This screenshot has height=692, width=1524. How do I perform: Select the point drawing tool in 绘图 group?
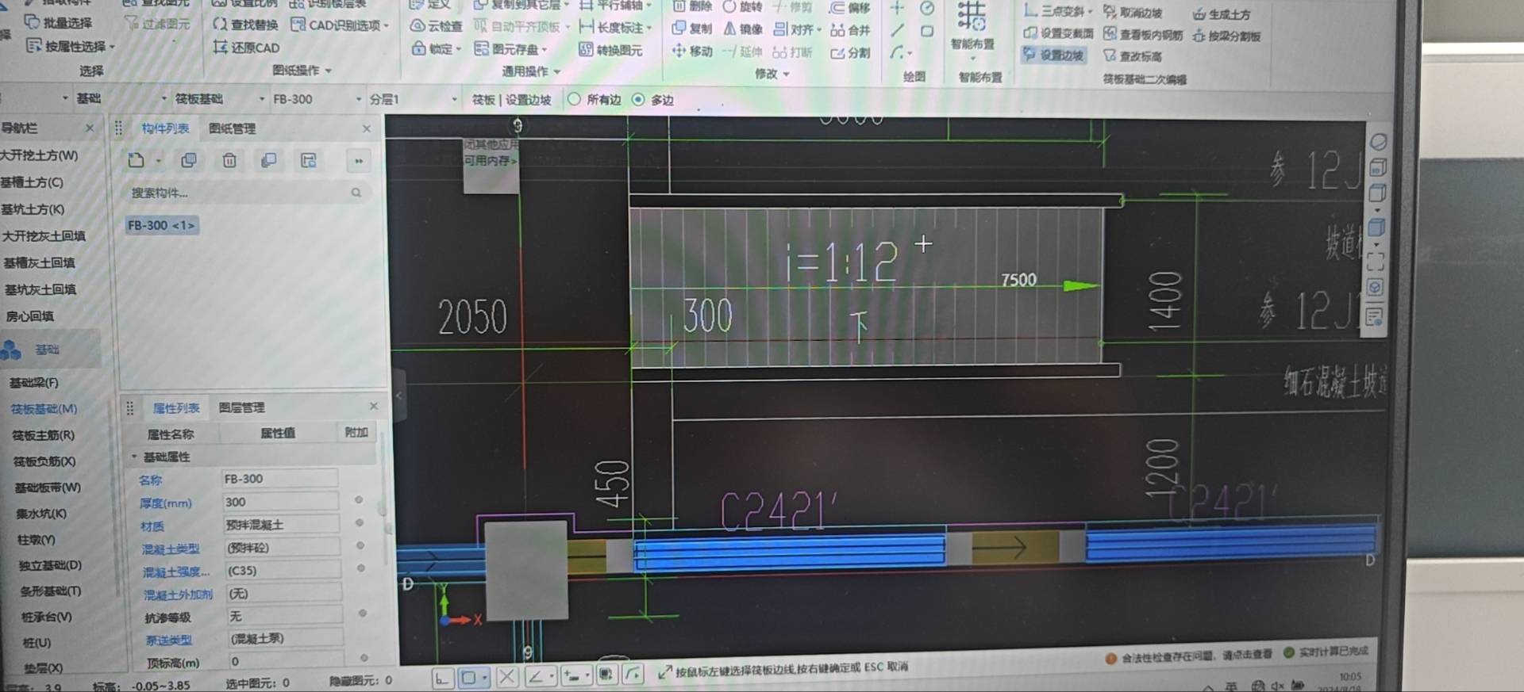click(897, 8)
